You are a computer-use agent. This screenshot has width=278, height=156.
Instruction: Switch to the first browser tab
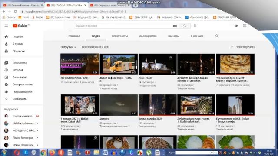coord(23,5)
